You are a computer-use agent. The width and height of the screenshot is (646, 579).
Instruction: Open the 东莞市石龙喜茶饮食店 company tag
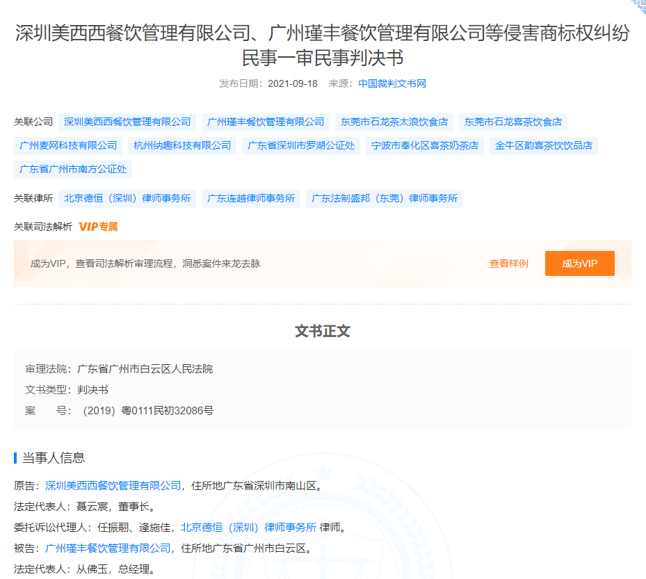(x=513, y=122)
